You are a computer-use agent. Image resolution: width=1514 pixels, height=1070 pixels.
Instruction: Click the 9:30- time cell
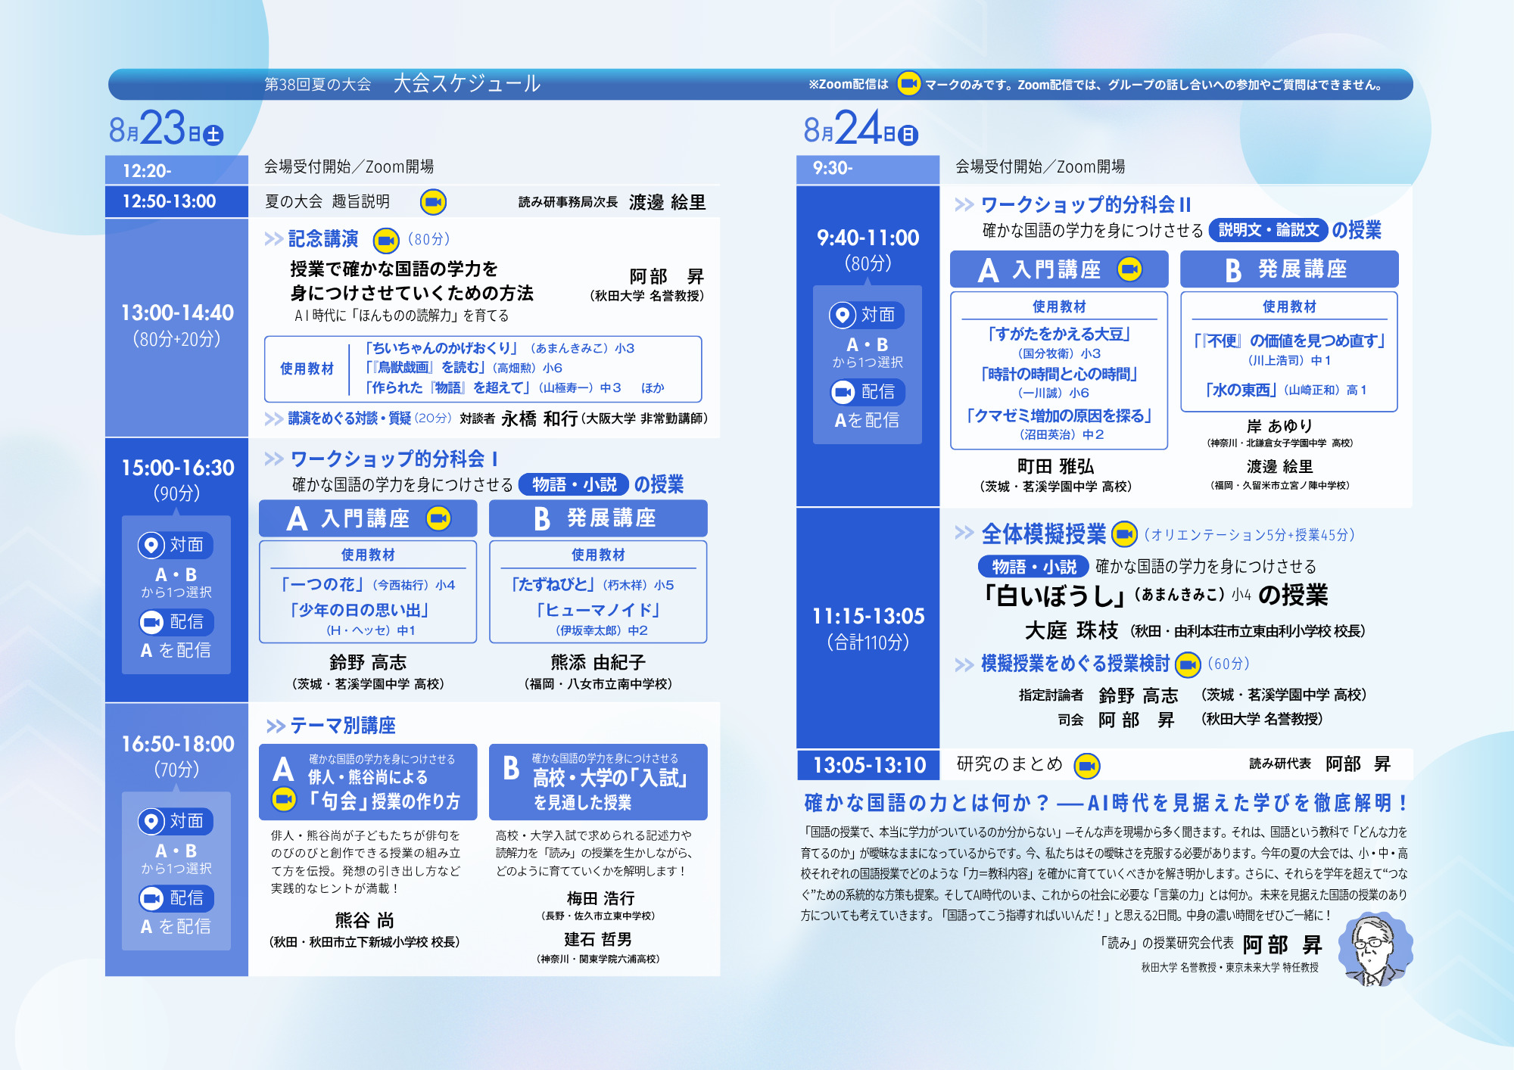click(868, 170)
